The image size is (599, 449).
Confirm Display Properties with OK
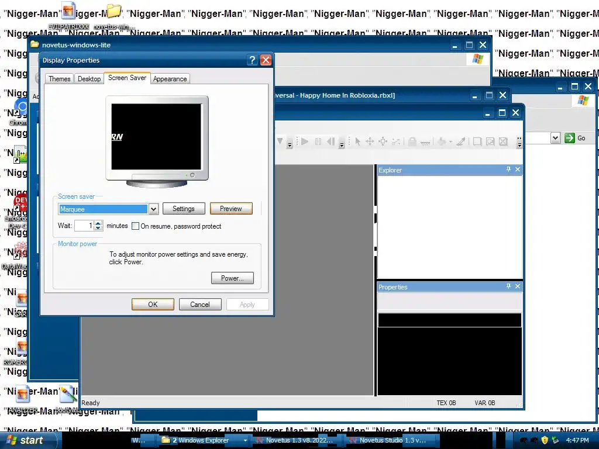(153, 304)
